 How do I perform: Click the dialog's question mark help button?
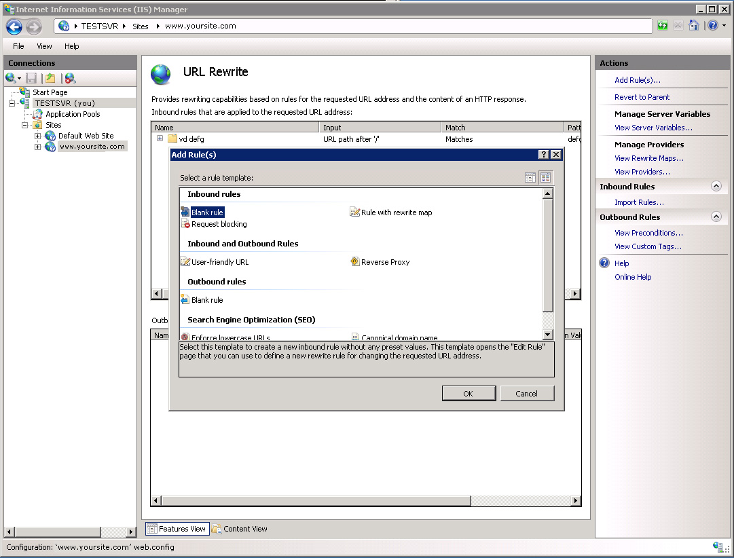point(543,155)
